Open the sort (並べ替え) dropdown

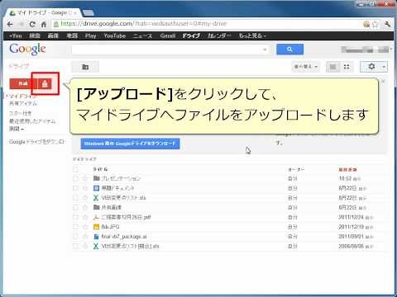306,67
